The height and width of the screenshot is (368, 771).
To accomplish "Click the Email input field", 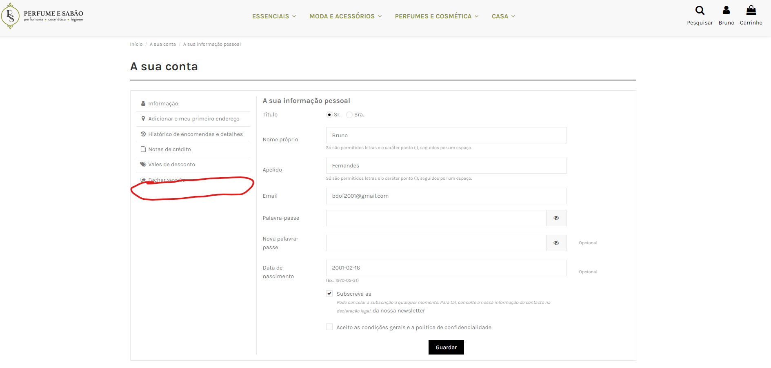I will click(446, 196).
